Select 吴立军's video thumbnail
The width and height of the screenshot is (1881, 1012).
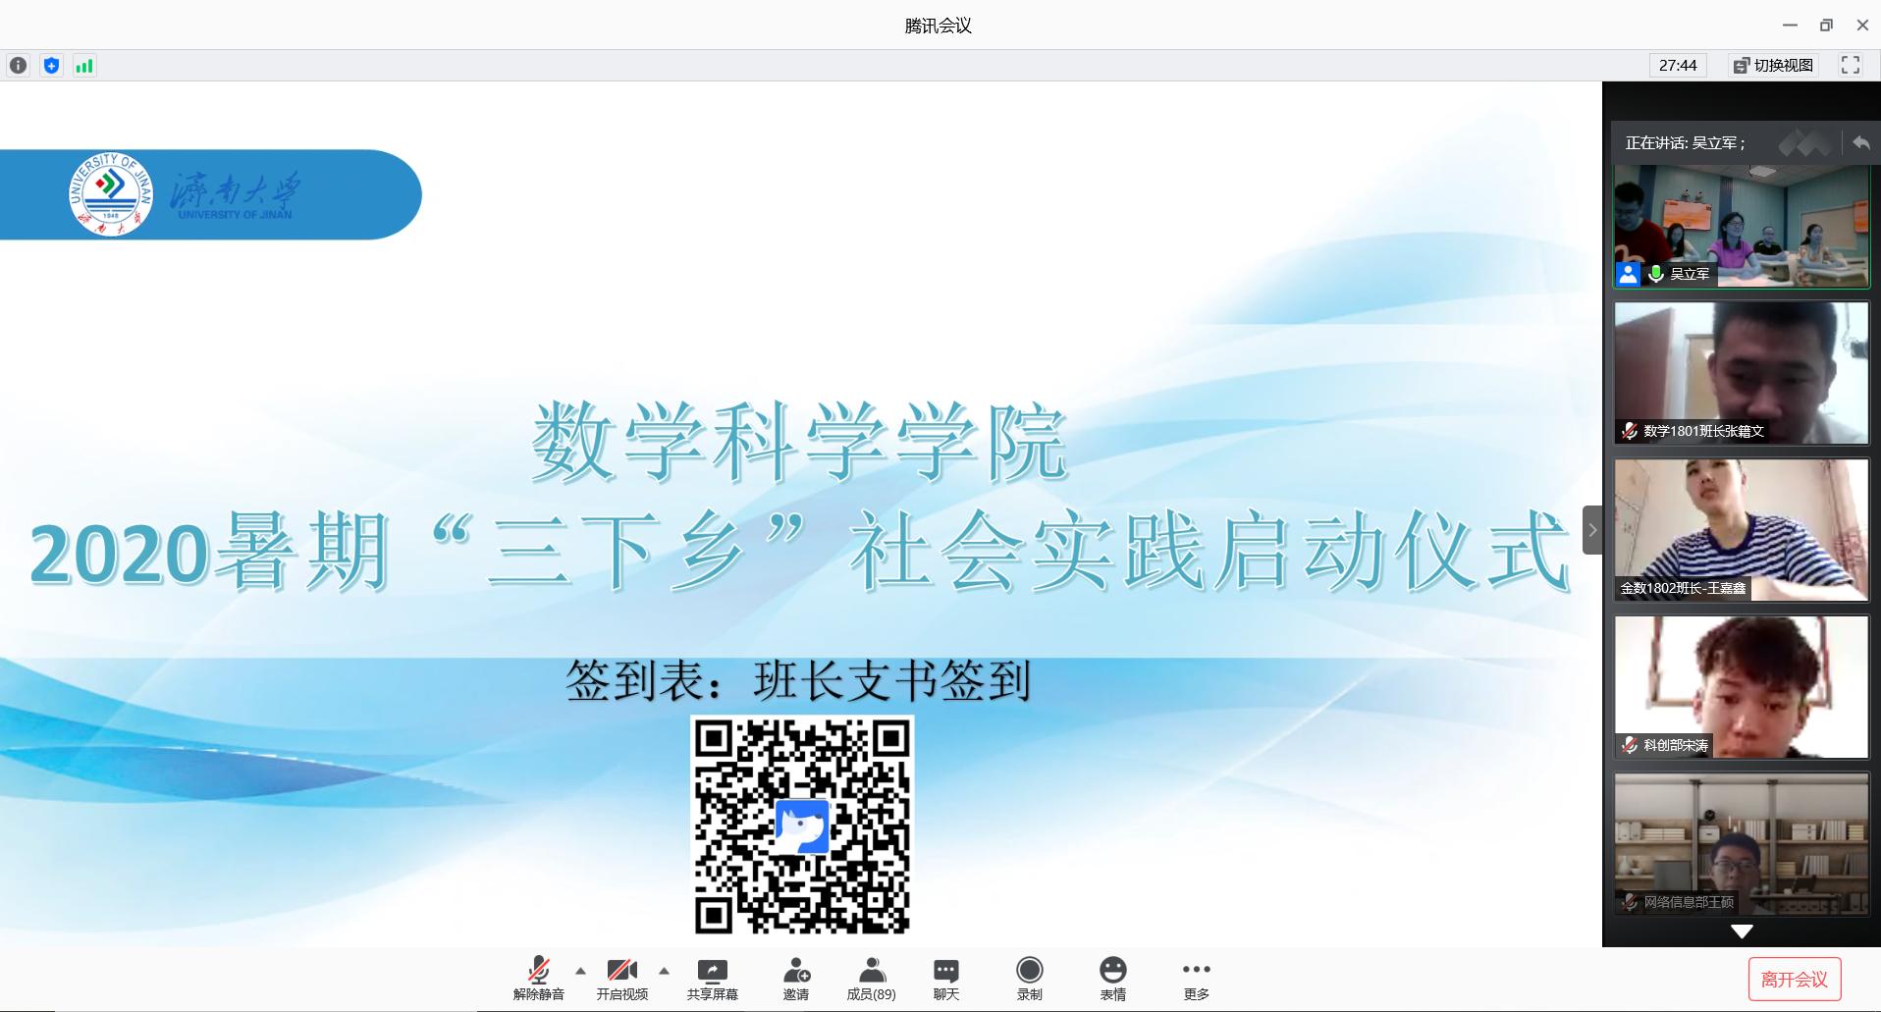tap(1741, 226)
